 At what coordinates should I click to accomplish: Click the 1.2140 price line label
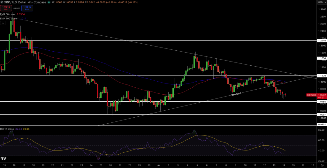tap(321, 40)
